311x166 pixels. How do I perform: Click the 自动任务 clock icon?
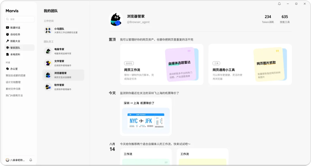point(7,34)
